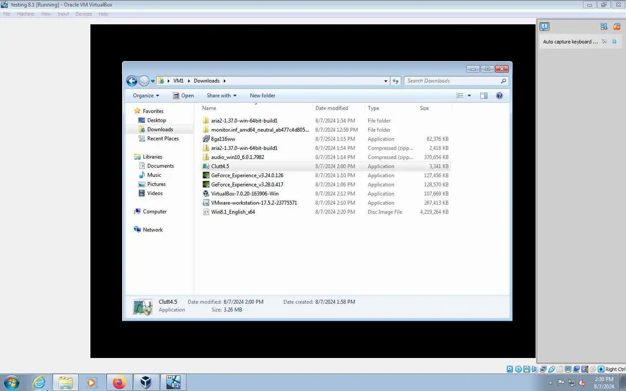Click the audio indicator in VirtualBox status bar

[x=535, y=369]
